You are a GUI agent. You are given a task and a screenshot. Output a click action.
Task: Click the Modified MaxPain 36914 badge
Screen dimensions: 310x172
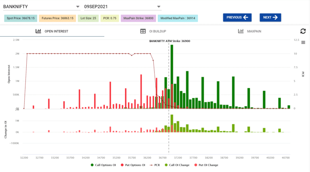point(178,18)
